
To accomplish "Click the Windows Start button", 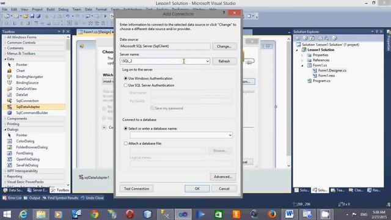I will [x=7, y=215].
